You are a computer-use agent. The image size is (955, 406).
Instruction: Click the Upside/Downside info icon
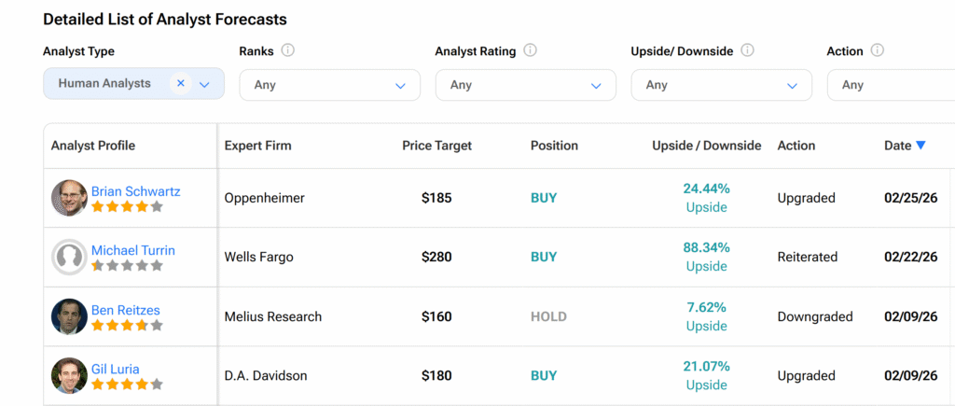tap(747, 50)
